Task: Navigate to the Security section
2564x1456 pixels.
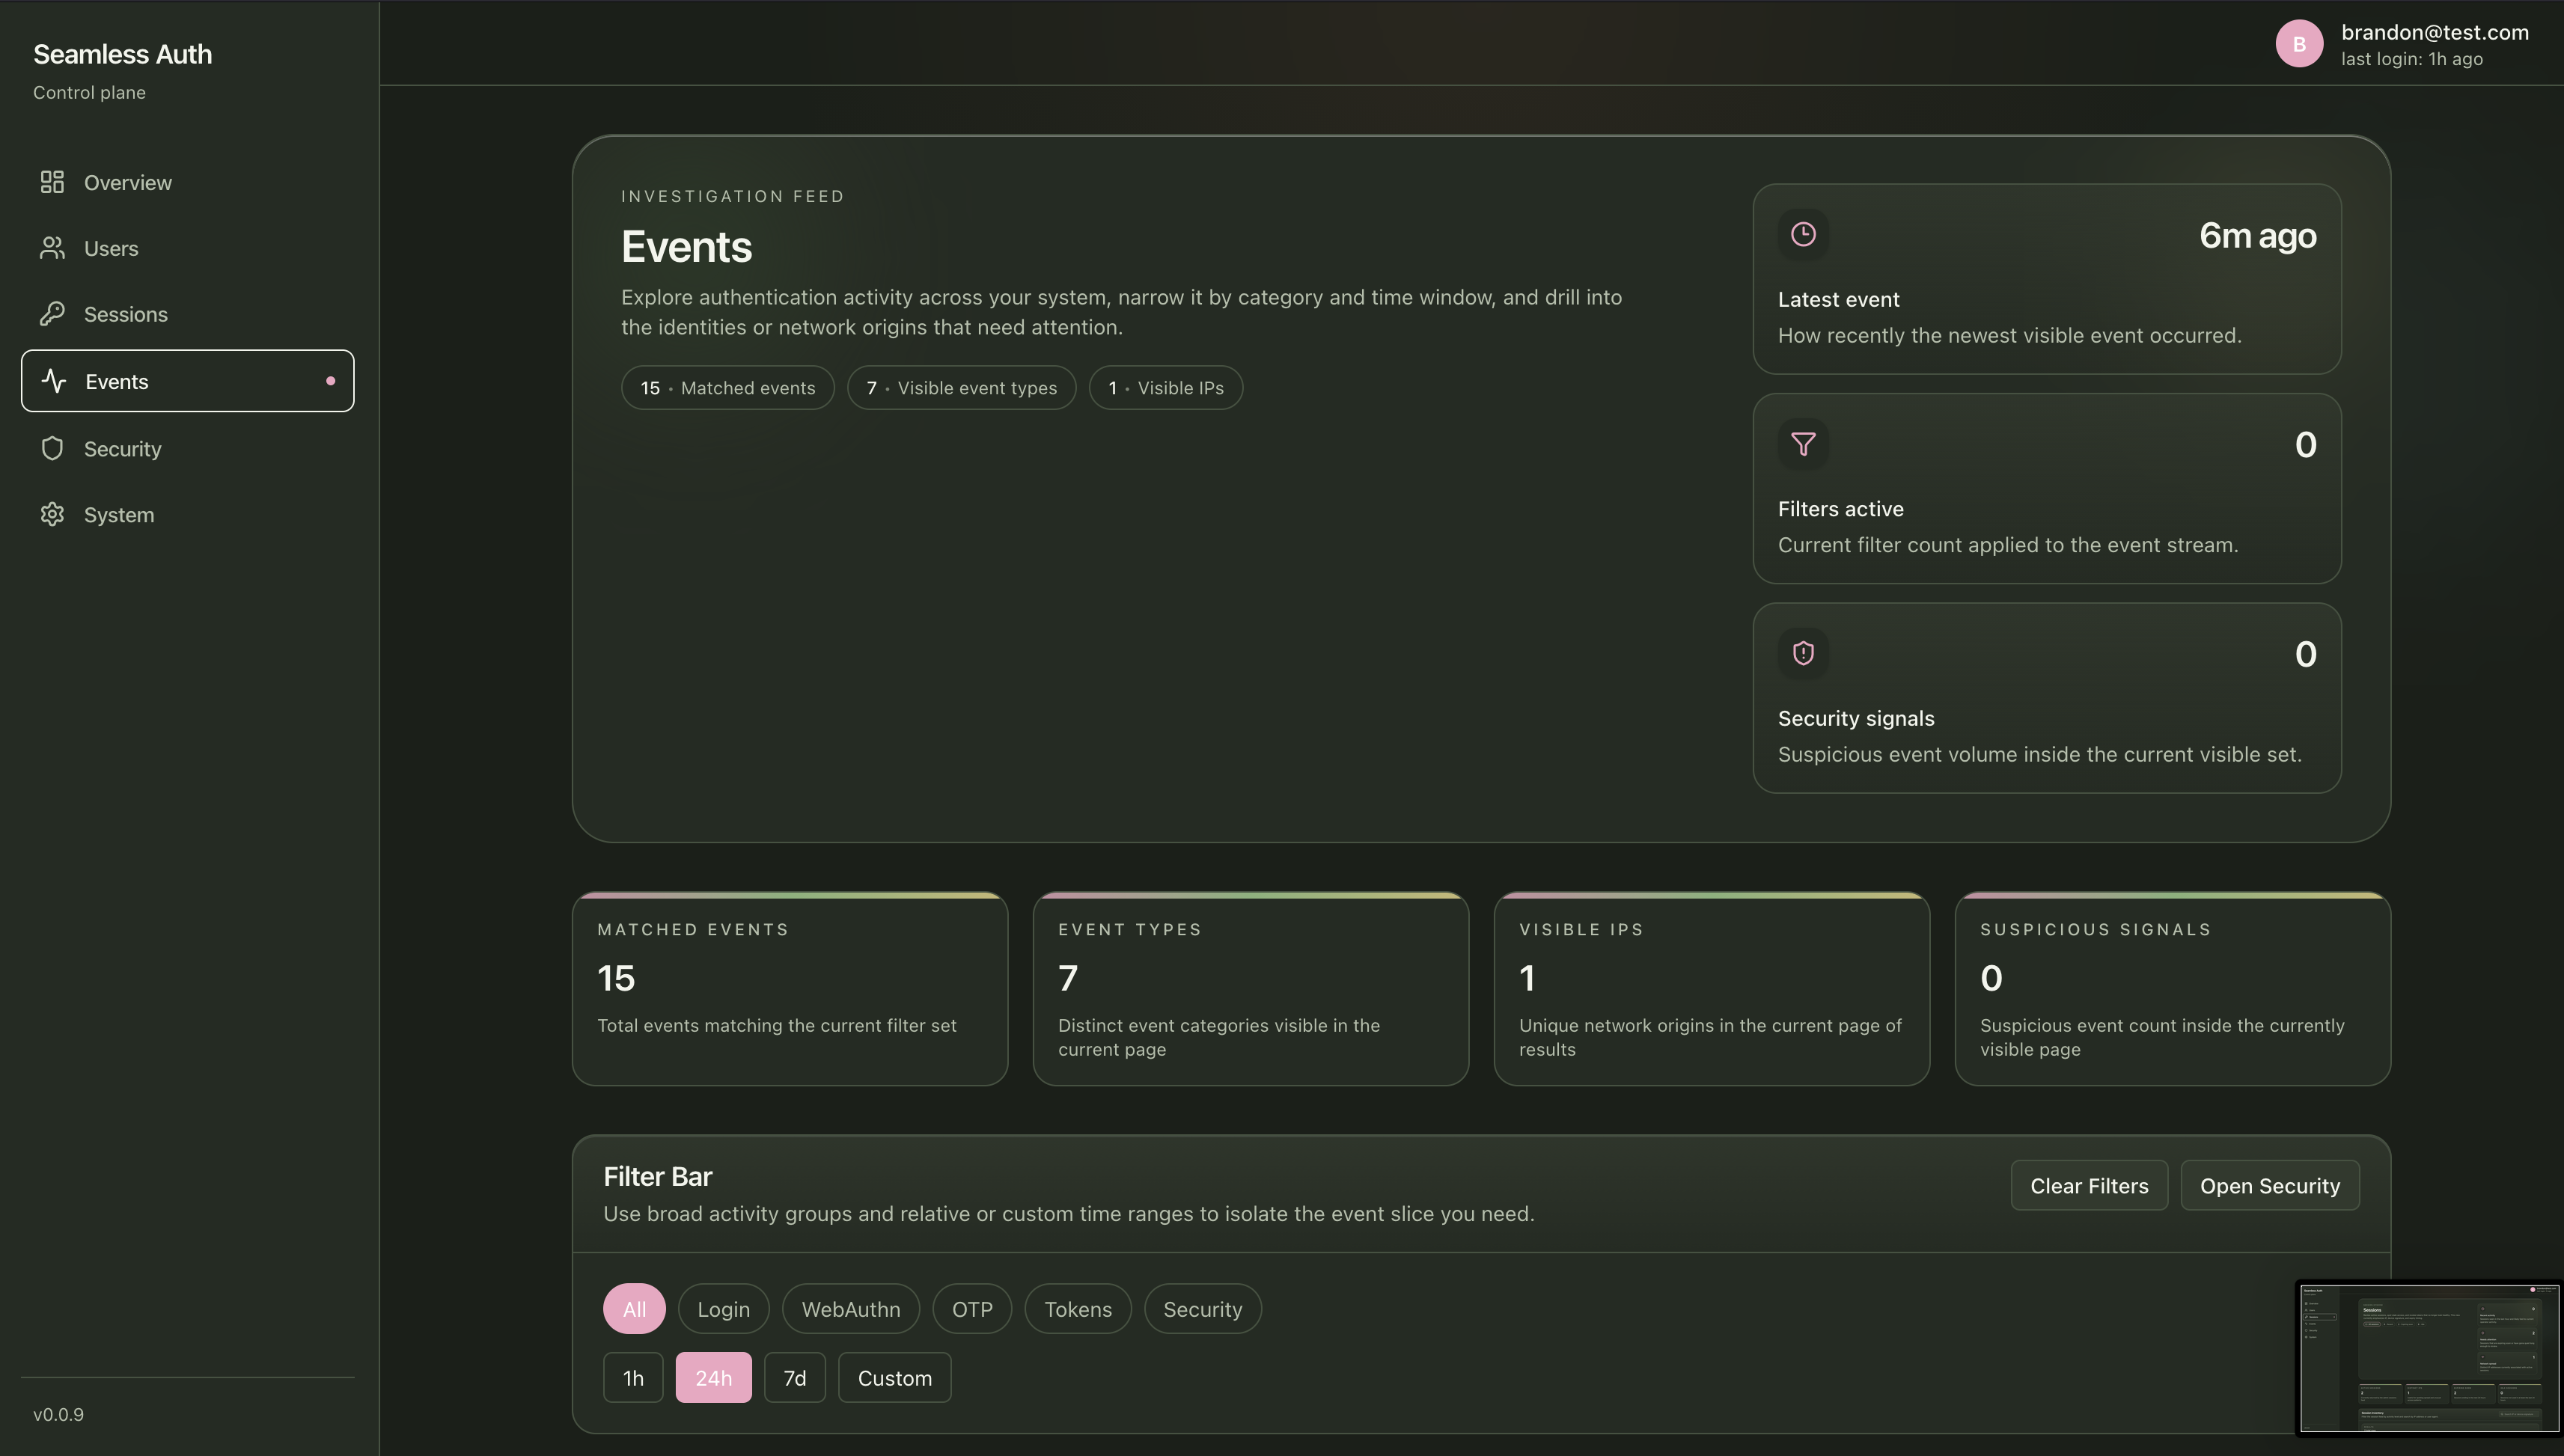Action: [x=188, y=448]
